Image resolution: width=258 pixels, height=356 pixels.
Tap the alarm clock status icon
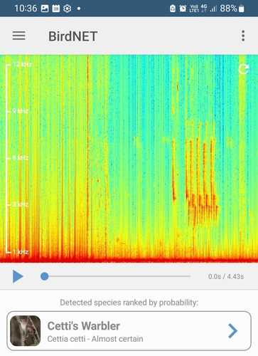click(183, 9)
